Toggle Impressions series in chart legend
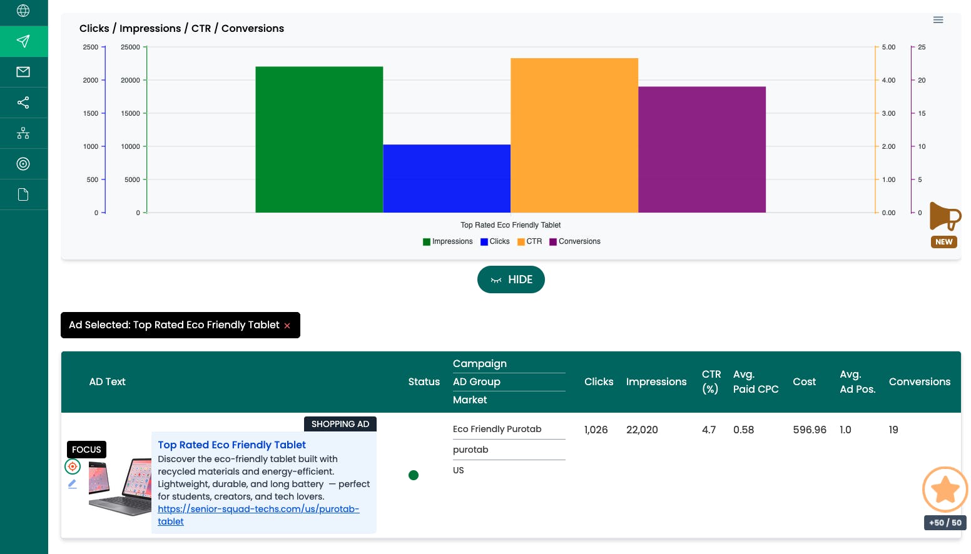Viewport: 971px width, 554px height. pyautogui.click(x=447, y=241)
